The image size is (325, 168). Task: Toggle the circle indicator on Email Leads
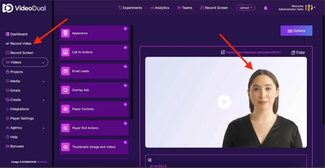click(125, 67)
